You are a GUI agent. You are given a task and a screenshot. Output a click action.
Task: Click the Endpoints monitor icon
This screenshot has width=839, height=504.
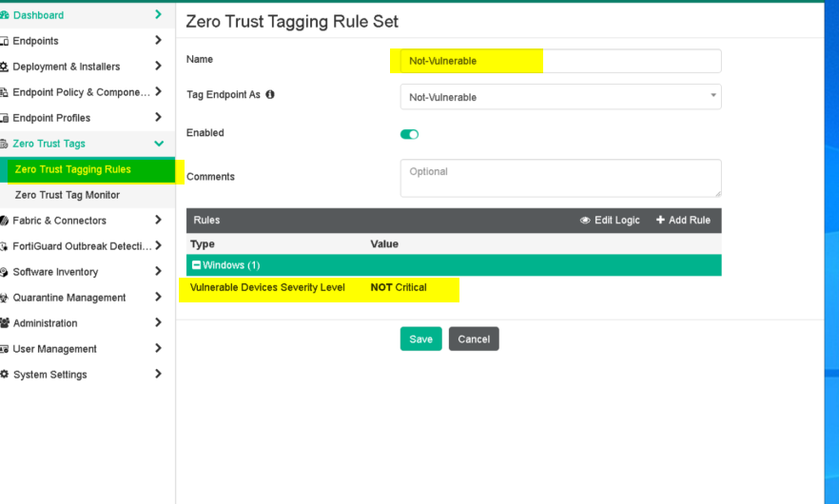(x=5, y=41)
